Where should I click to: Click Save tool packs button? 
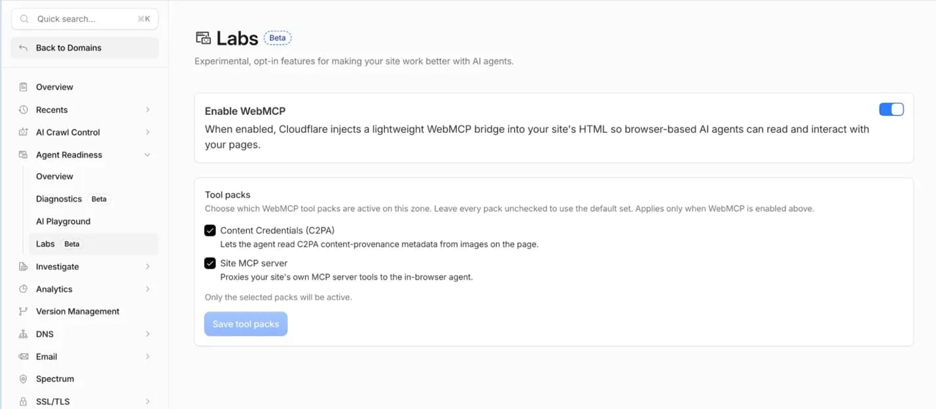[x=245, y=324]
